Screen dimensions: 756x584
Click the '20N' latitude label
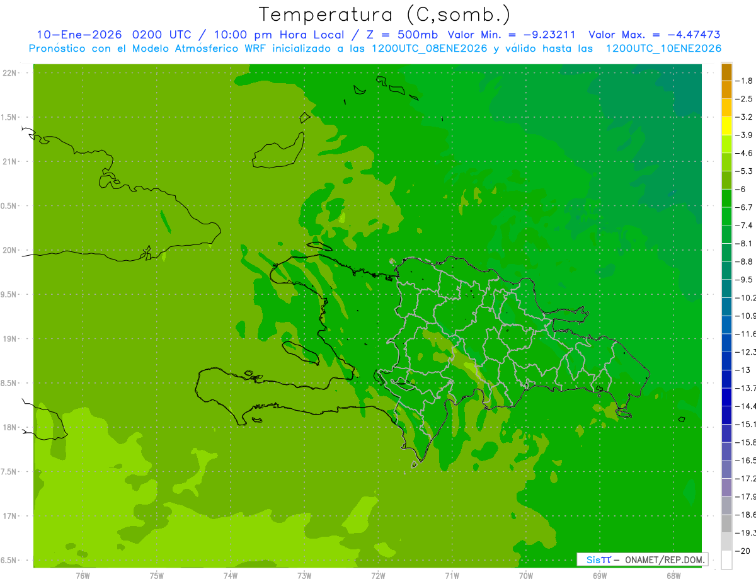[x=9, y=250]
